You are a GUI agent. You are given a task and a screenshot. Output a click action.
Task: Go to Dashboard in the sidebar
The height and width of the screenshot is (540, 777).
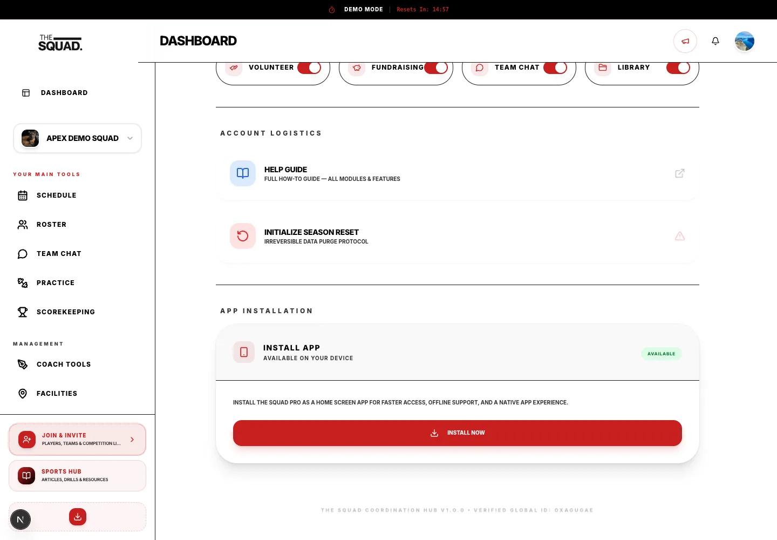(x=78, y=93)
